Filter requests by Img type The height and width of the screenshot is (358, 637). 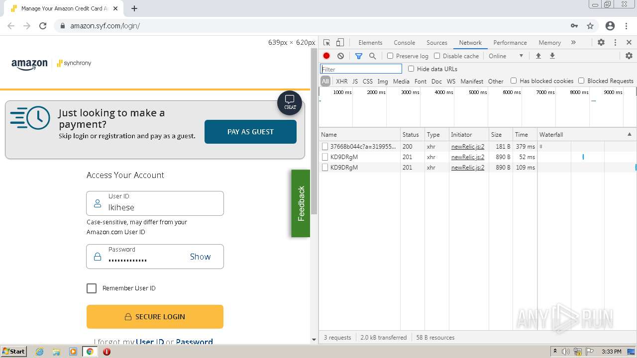coord(383,81)
